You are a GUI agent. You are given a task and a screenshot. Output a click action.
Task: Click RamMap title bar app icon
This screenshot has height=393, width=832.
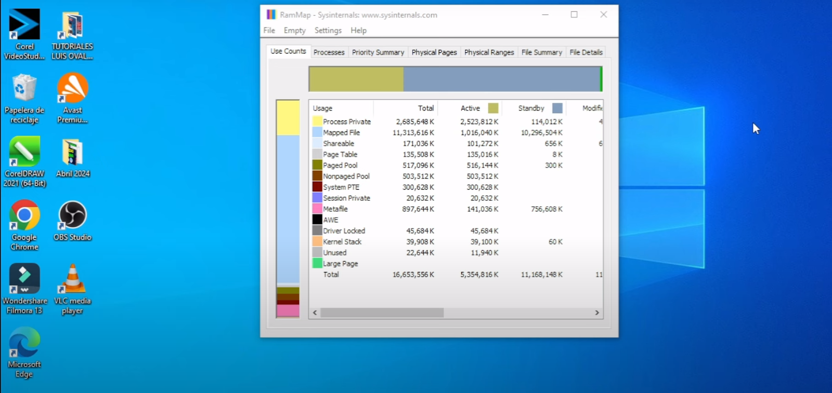tap(271, 15)
